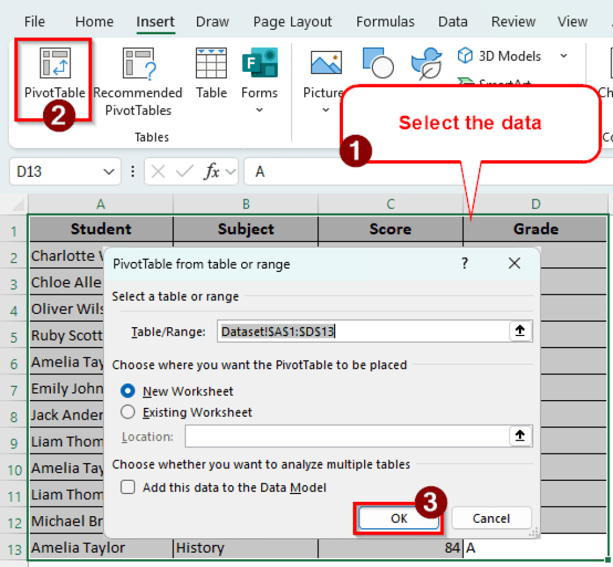
Task: Open the Formulas ribbon tab
Action: [385, 22]
